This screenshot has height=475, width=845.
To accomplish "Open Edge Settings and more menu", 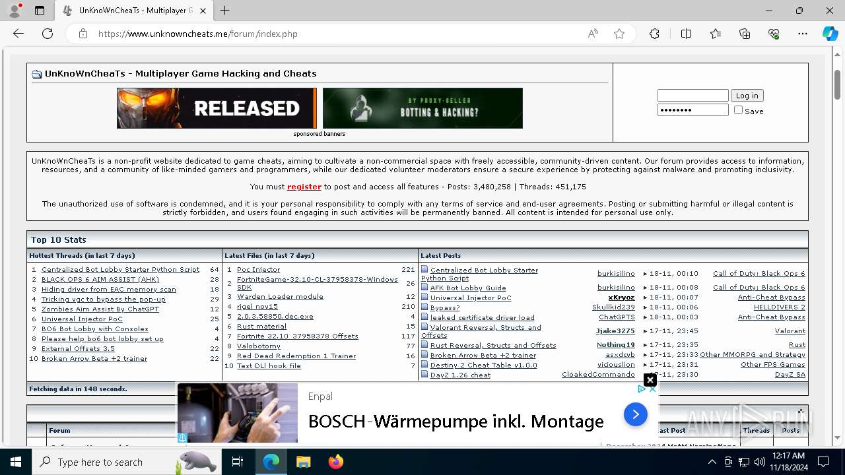I will tap(803, 34).
